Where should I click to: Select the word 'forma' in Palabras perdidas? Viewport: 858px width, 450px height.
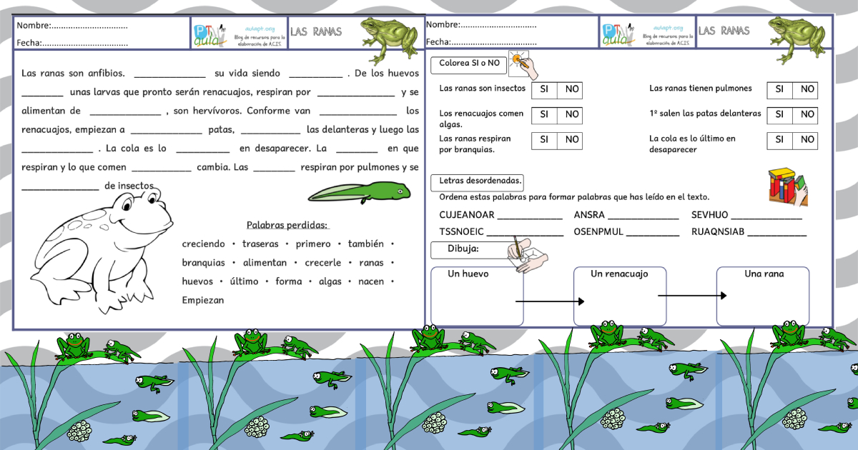pyautogui.click(x=289, y=281)
